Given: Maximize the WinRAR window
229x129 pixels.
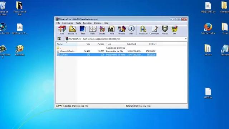Looking at the screenshot, I should click(x=178, y=19).
